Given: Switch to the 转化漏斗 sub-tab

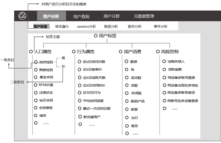Looking at the screenshot, I should [x=62, y=26].
